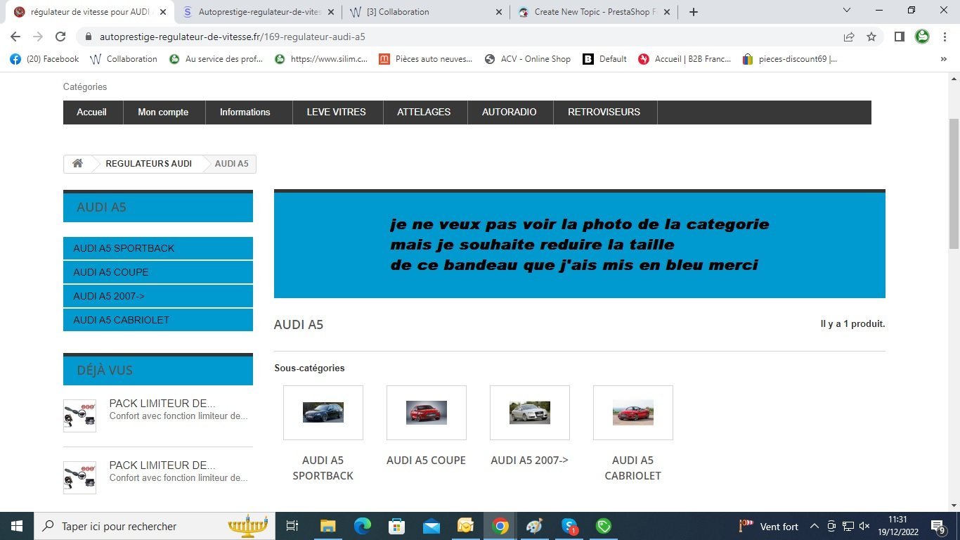
Task: Open the AUDI A5 SPORTBACK subcategory thumbnail
Action: [323, 413]
